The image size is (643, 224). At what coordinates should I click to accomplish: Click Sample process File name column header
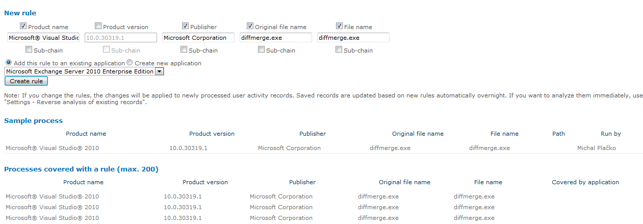click(504, 134)
